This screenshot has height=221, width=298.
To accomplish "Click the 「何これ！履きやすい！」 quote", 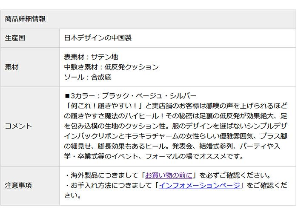I will tap(101, 106).
